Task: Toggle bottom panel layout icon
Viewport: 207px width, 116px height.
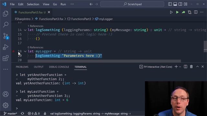Action: coord(175,4)
